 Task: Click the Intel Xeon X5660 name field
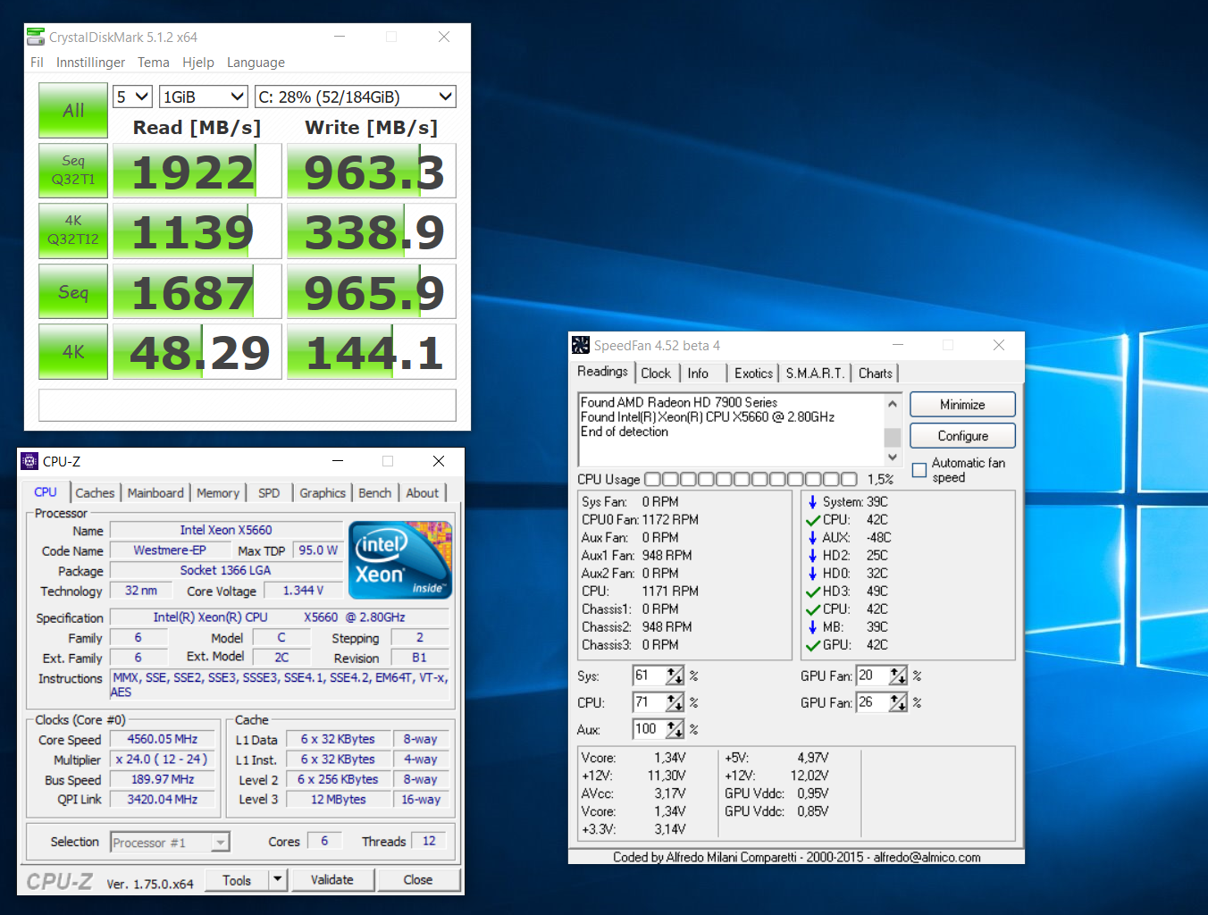[x=226, y=530]
